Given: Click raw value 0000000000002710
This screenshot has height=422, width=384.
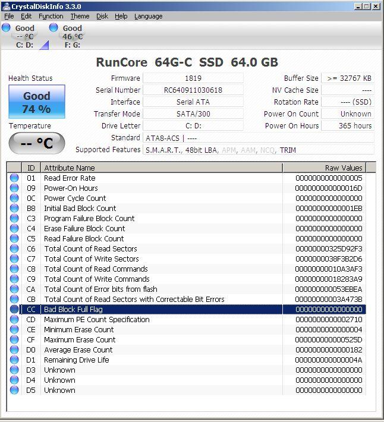Looking at the screenshot, I should click(x=329, y=319).
